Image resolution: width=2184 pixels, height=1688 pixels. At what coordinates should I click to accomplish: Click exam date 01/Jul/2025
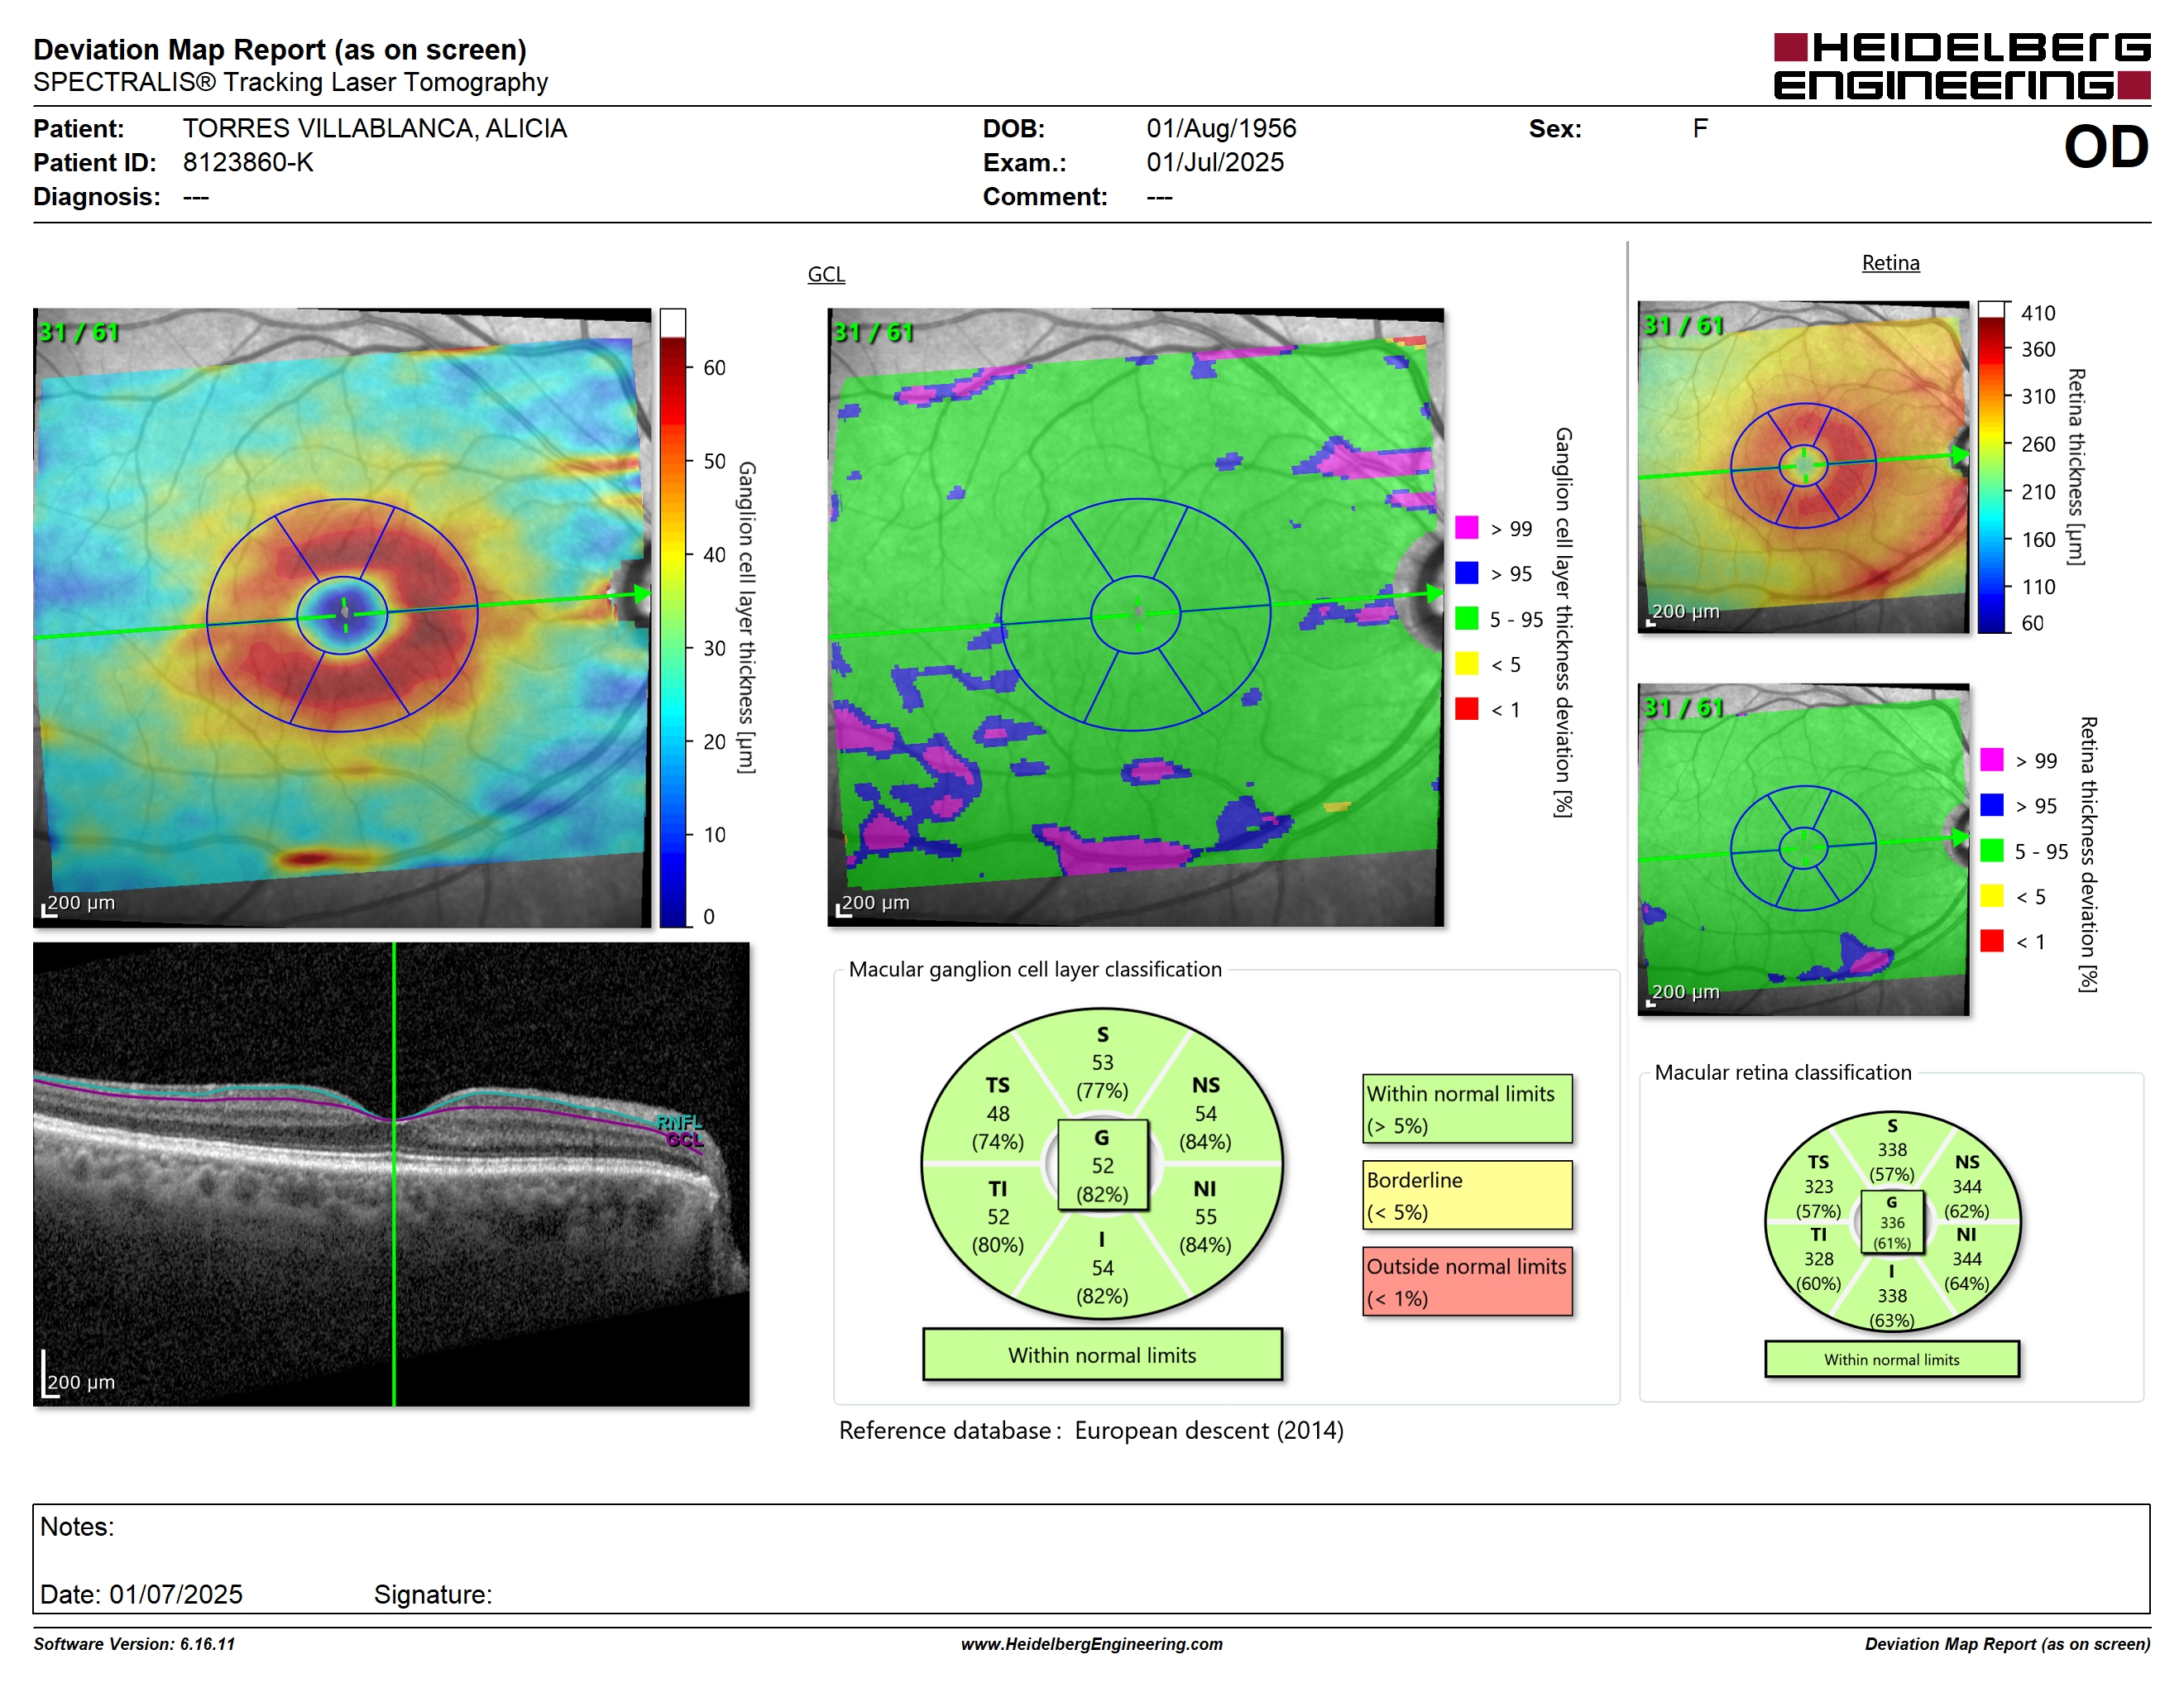pyautogui.click(x=1215, y=163)
